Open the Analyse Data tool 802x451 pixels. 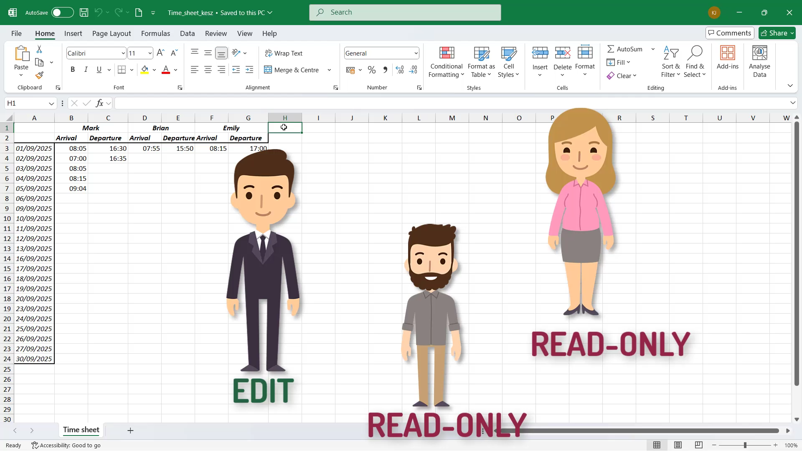[759, 62]
